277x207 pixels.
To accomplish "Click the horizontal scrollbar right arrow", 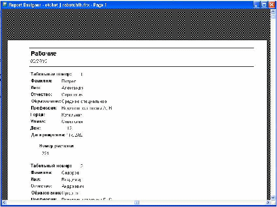I will 268,202.
